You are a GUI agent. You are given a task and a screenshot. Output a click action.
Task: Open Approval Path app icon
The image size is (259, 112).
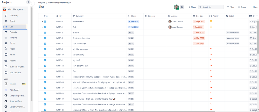point(6,101)
